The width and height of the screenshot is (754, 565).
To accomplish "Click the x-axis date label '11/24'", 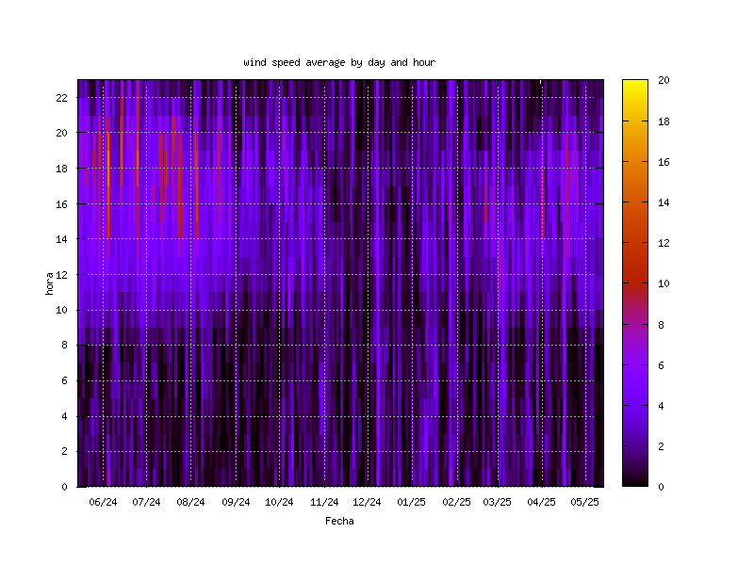I will tap(324, 502).
